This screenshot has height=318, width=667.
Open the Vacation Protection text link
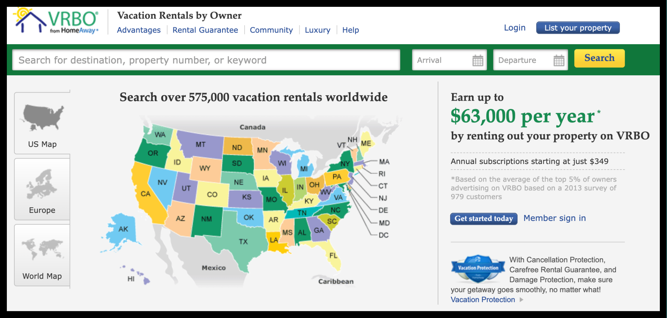pos(483,300)
